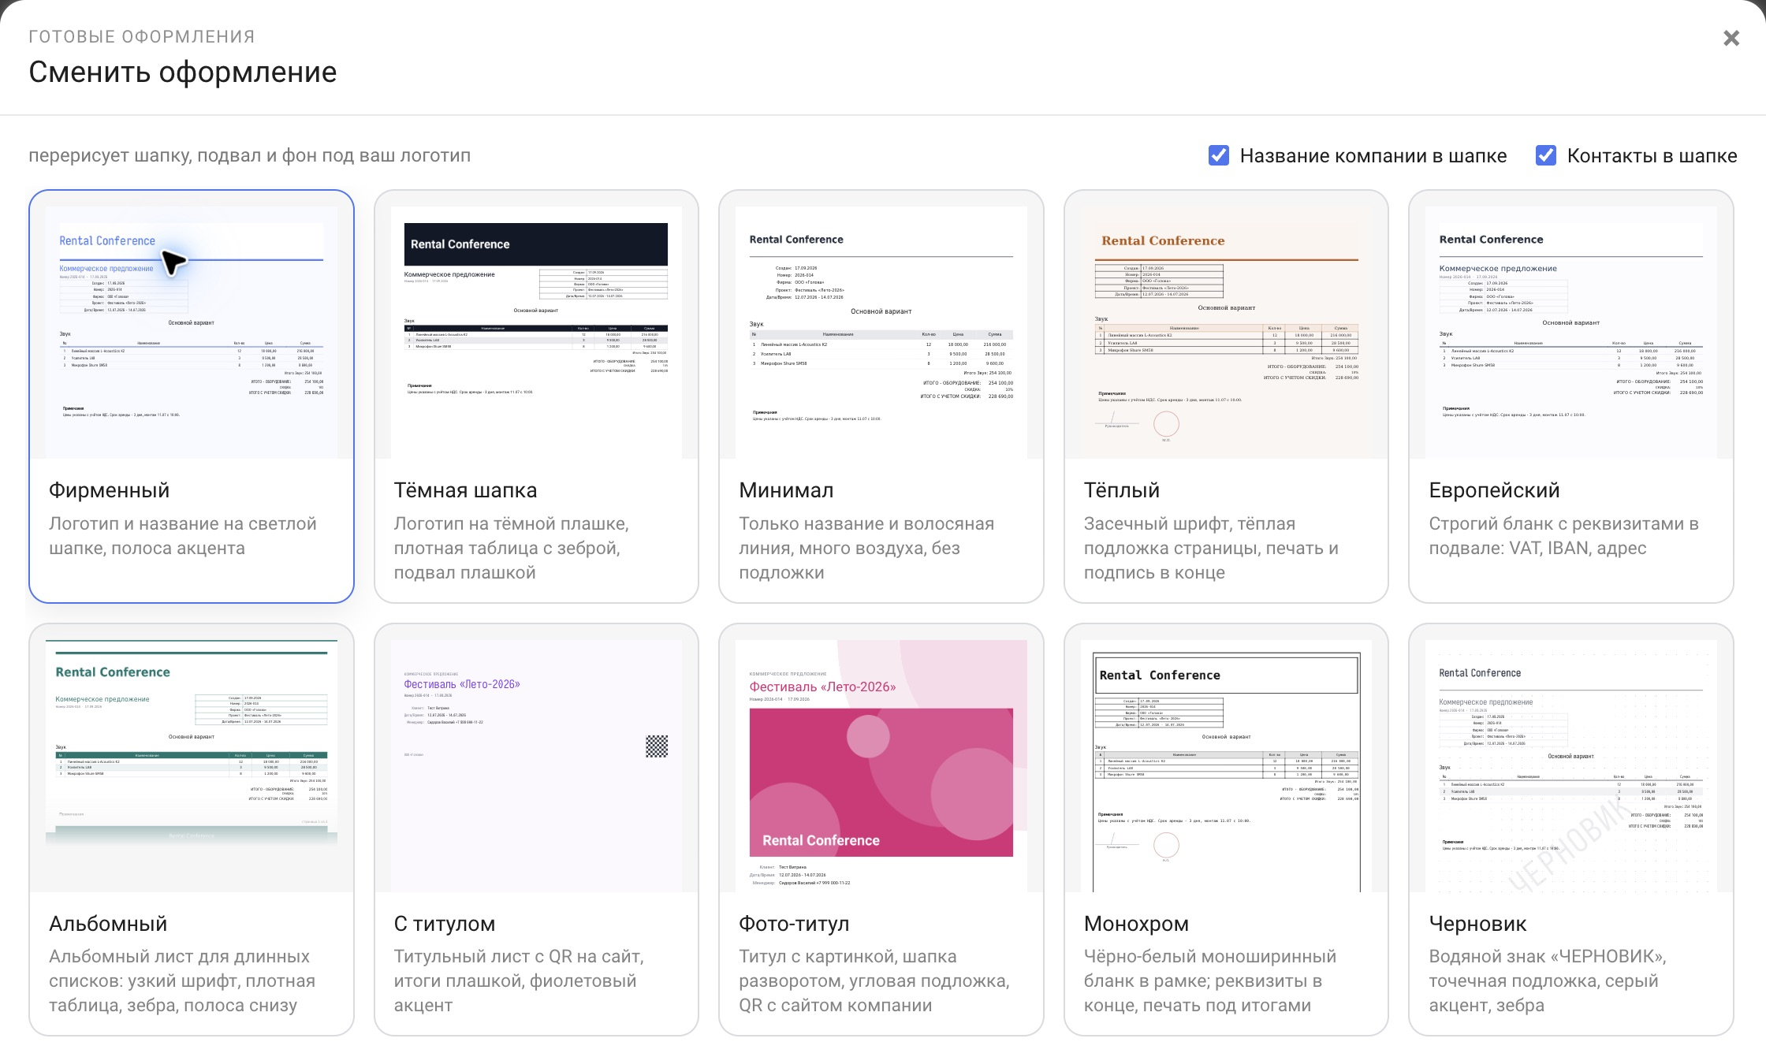Click hint text 'перерисует шапку, подвал и фон'
Screen dimensions: 1766x1042
pyautogui.click(x=249, y=155)
